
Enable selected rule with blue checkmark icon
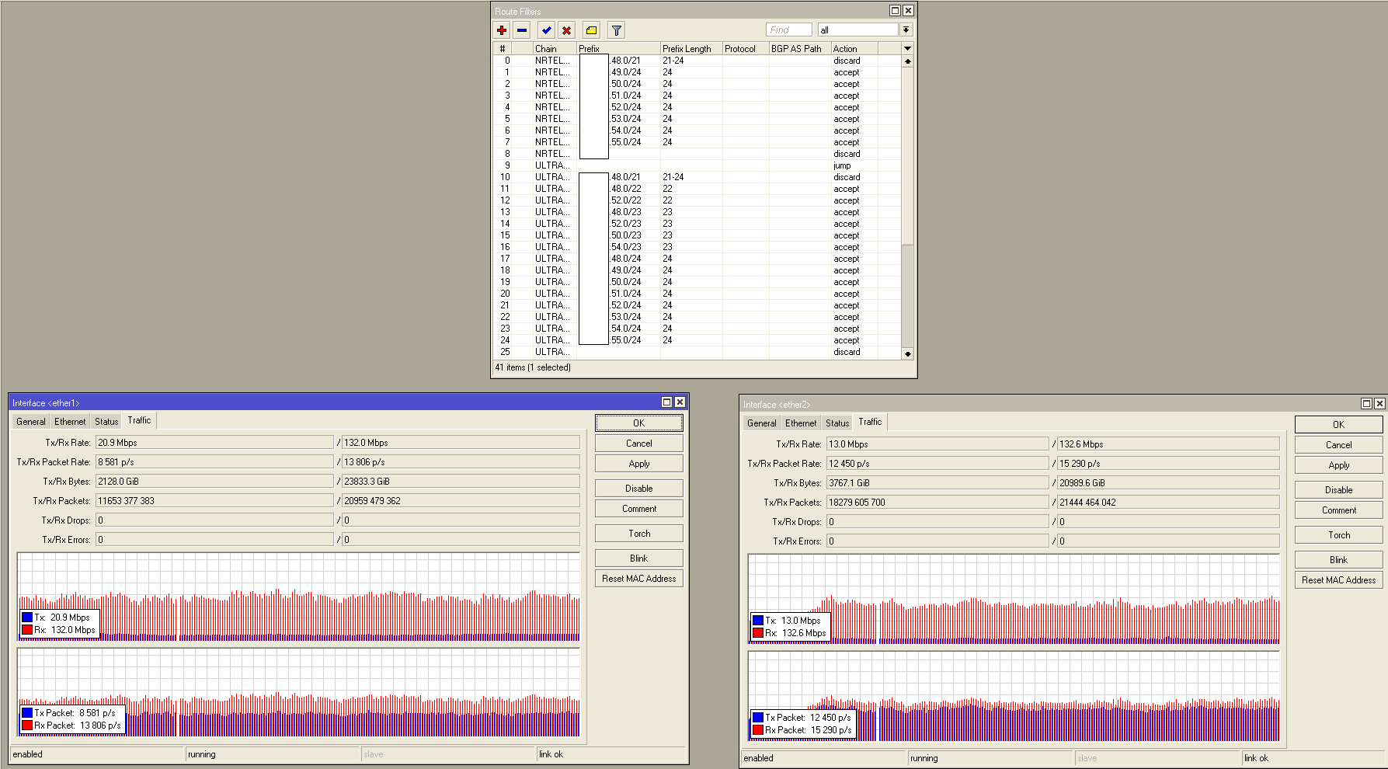pyautogui.click(x=547, y=30)
